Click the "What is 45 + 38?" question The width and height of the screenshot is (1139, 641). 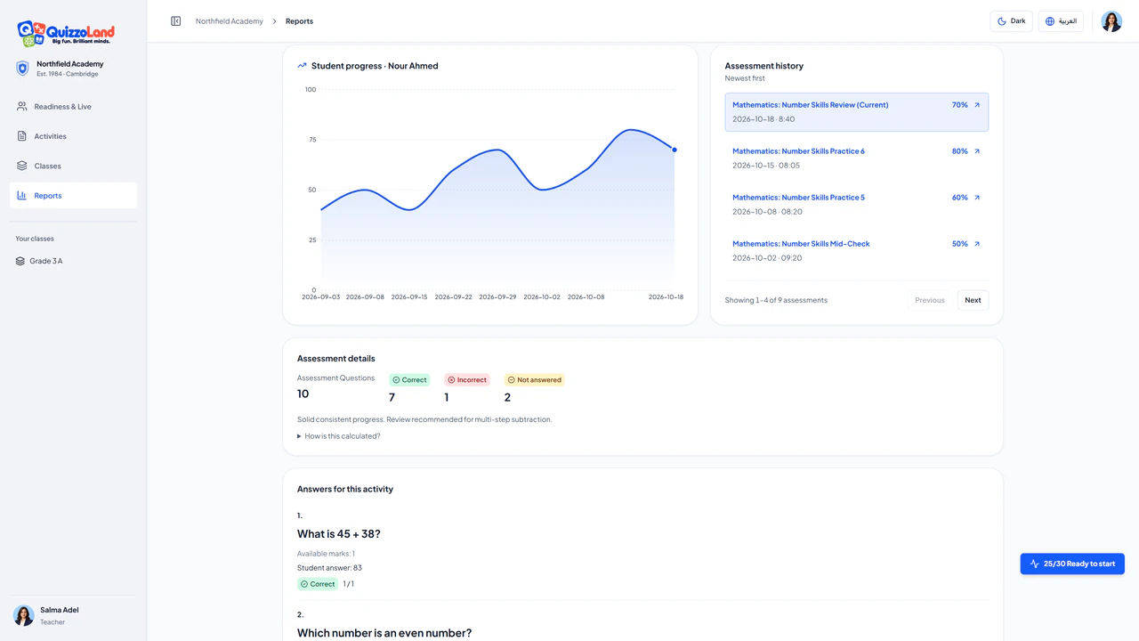click(339, 534)
